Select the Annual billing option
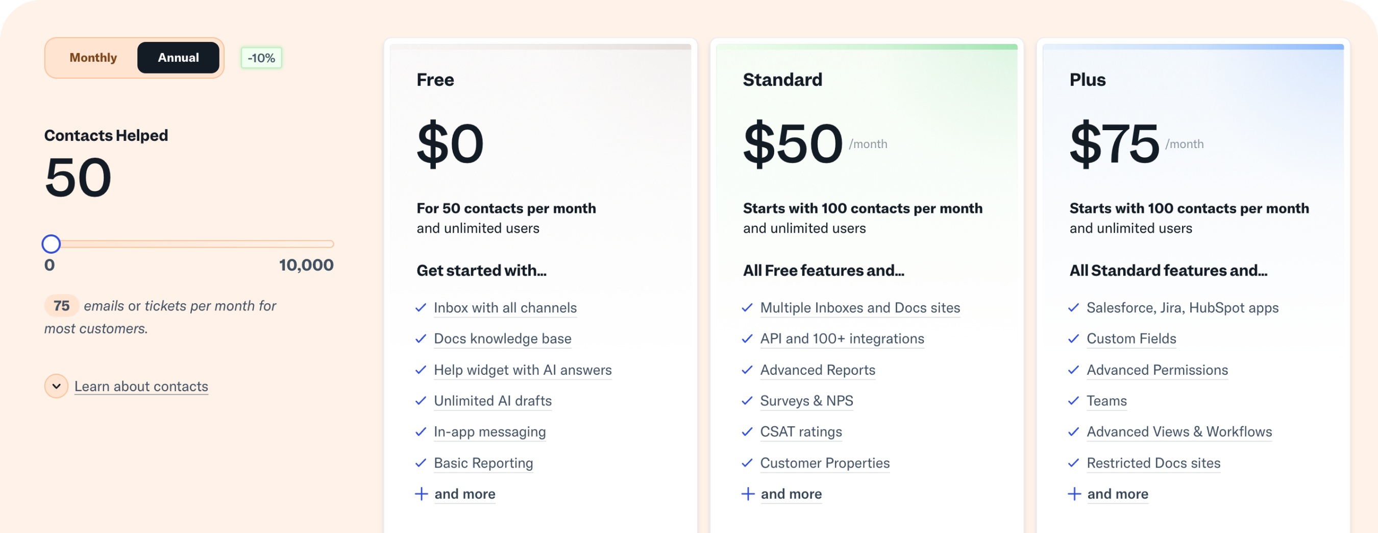The height and width of the screenshot is (533, 1378). (178, 57)
